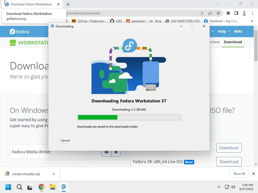Screen dimensions: 258x193
Task: Open network status tray icon
Action: pos(227,187)
